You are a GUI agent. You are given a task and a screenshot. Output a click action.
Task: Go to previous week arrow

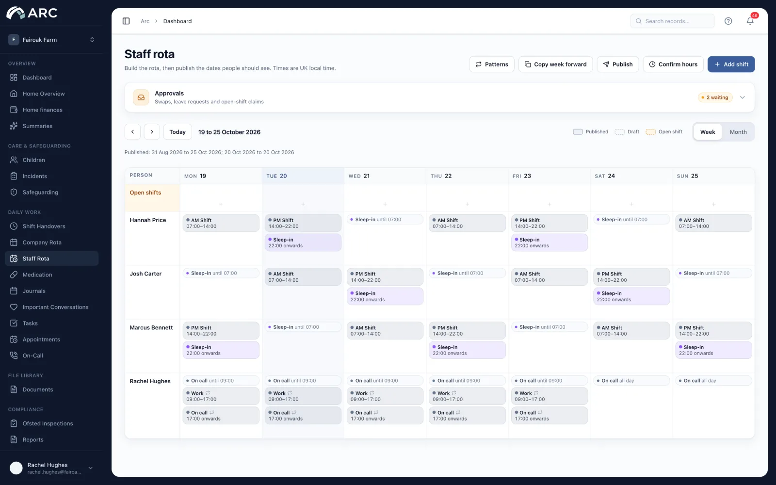pyautogui.click(x=132, y=132)
